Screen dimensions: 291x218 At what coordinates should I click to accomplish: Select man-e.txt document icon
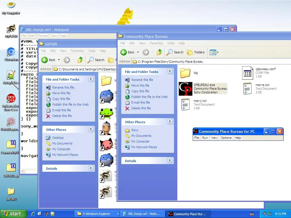pyautogui.click(x=247, y=89)
